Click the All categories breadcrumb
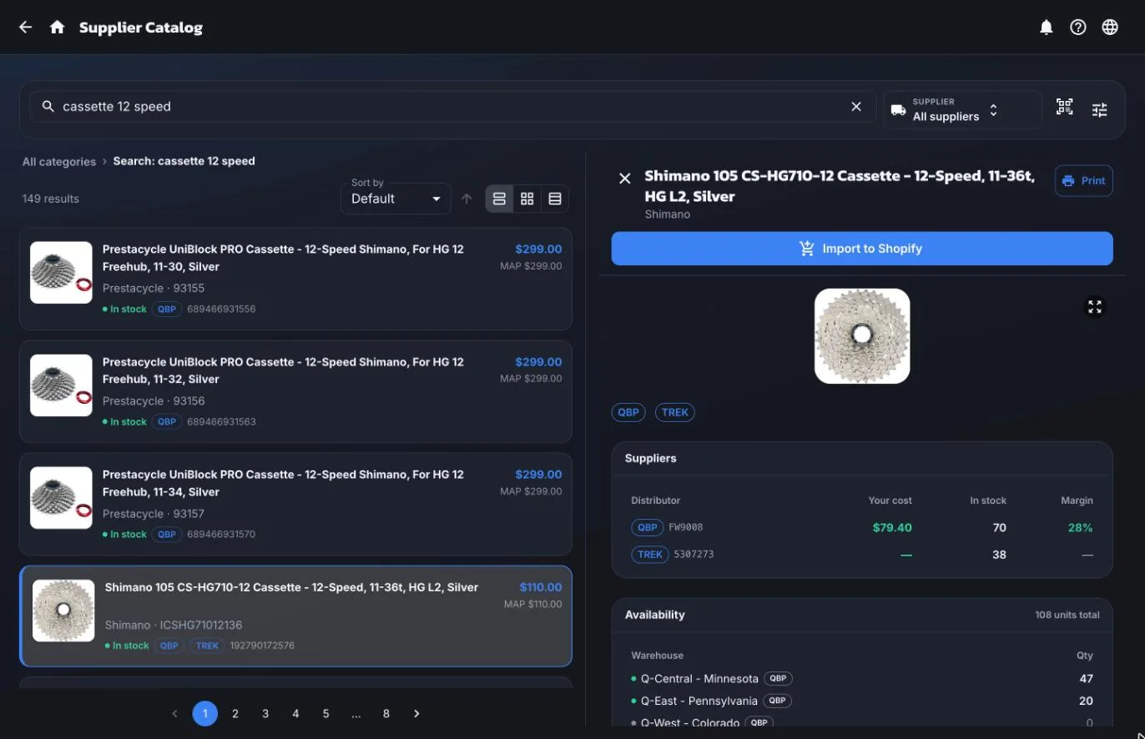The width and height of the screenshot is (1145, 739). pos(59,162)
